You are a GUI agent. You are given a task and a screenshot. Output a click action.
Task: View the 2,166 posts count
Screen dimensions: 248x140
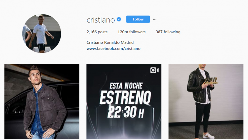pos(97,32)
